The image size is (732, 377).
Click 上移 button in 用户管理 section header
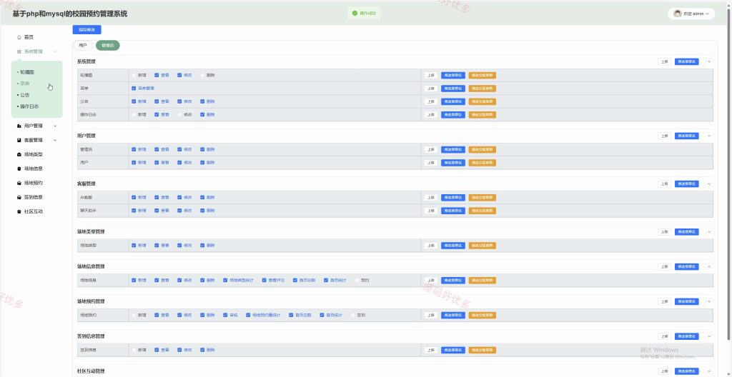point(664,136)
